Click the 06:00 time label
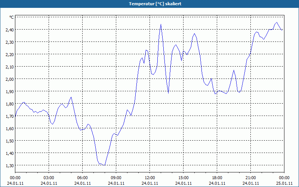Screen dimensions: 299x187 pos(82,178)
